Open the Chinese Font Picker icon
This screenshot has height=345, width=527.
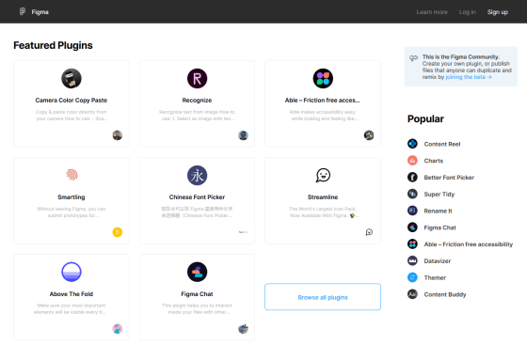click(197, 175)
